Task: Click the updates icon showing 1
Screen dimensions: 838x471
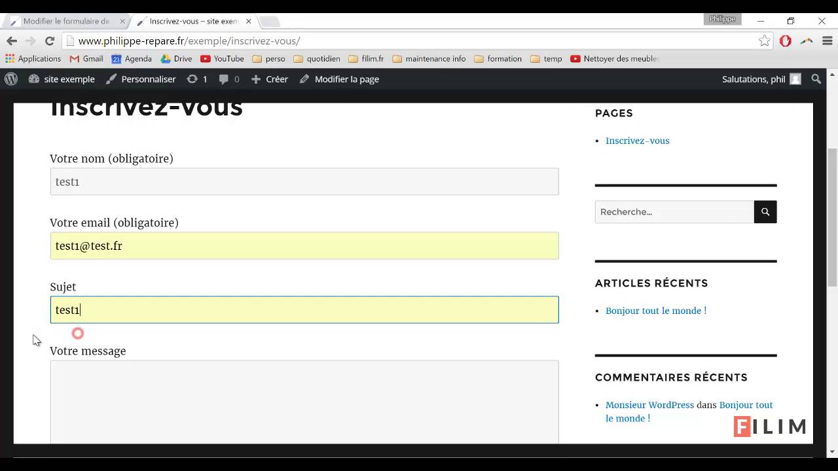Action: click(x=197, y=79)
